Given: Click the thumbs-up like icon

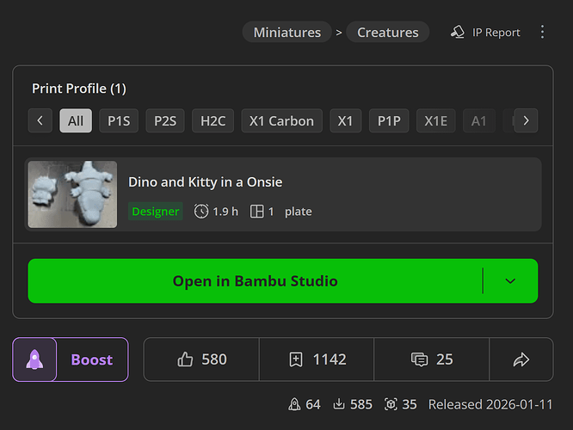Looking at the screenshot, I should point(185,359).
